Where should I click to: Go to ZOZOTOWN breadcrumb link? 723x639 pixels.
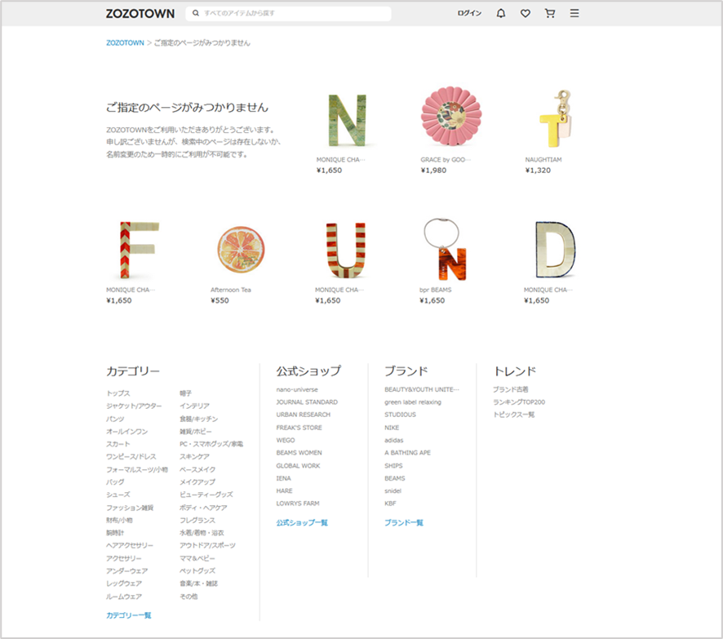pyautogui.click(x=125, y=43)
